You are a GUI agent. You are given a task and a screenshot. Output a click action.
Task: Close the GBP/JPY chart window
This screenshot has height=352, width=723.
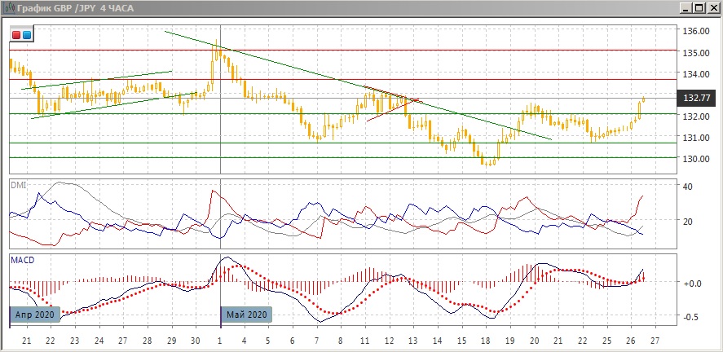click(712, 8)
